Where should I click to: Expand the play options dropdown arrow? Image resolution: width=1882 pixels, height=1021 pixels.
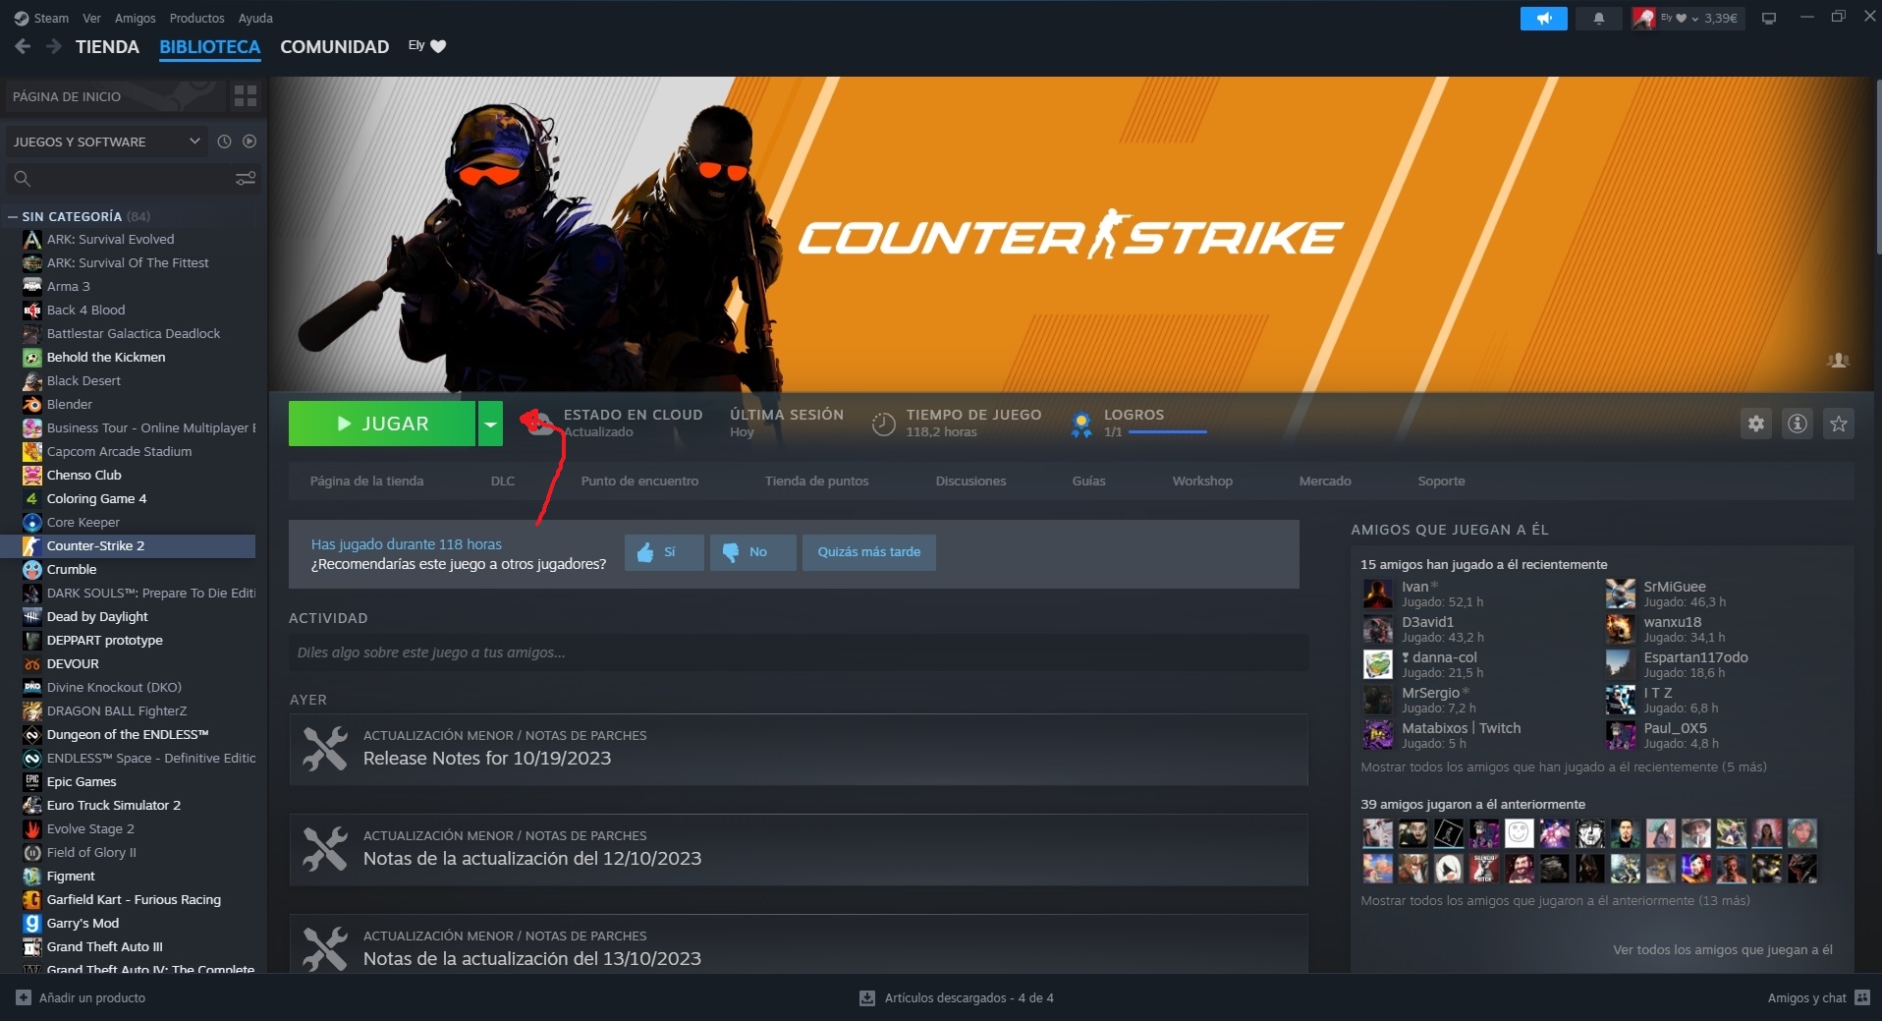[490, 424]
